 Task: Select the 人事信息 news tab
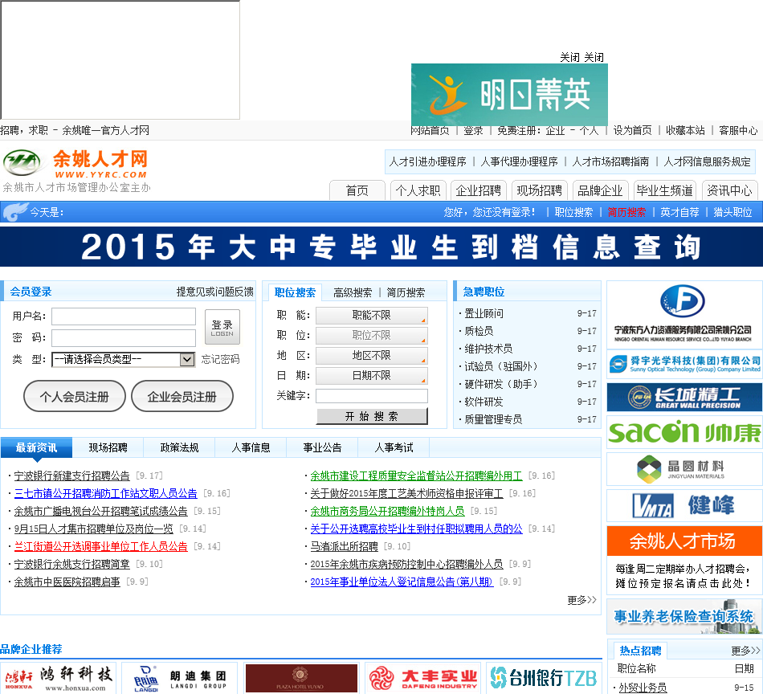251,447
